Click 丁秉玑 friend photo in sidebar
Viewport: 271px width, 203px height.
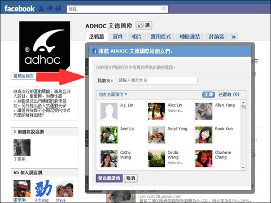[x=22, y=147]
